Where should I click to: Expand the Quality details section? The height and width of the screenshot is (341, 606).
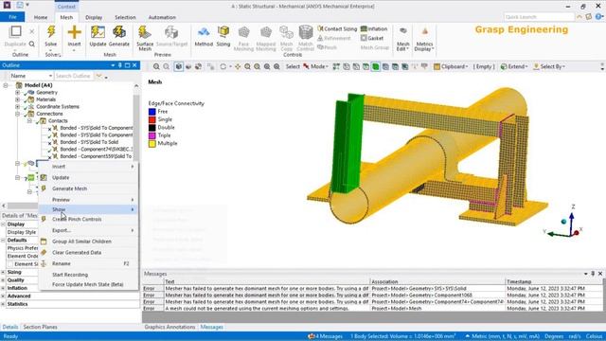(x=3, y=280)
